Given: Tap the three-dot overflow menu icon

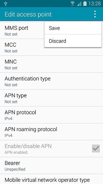Looking at the screenshot, I should (95, 14).
